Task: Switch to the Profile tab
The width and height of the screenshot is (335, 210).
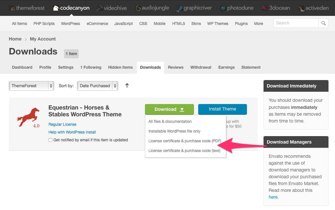Action: pyautogui.click(x=45, y=67)
